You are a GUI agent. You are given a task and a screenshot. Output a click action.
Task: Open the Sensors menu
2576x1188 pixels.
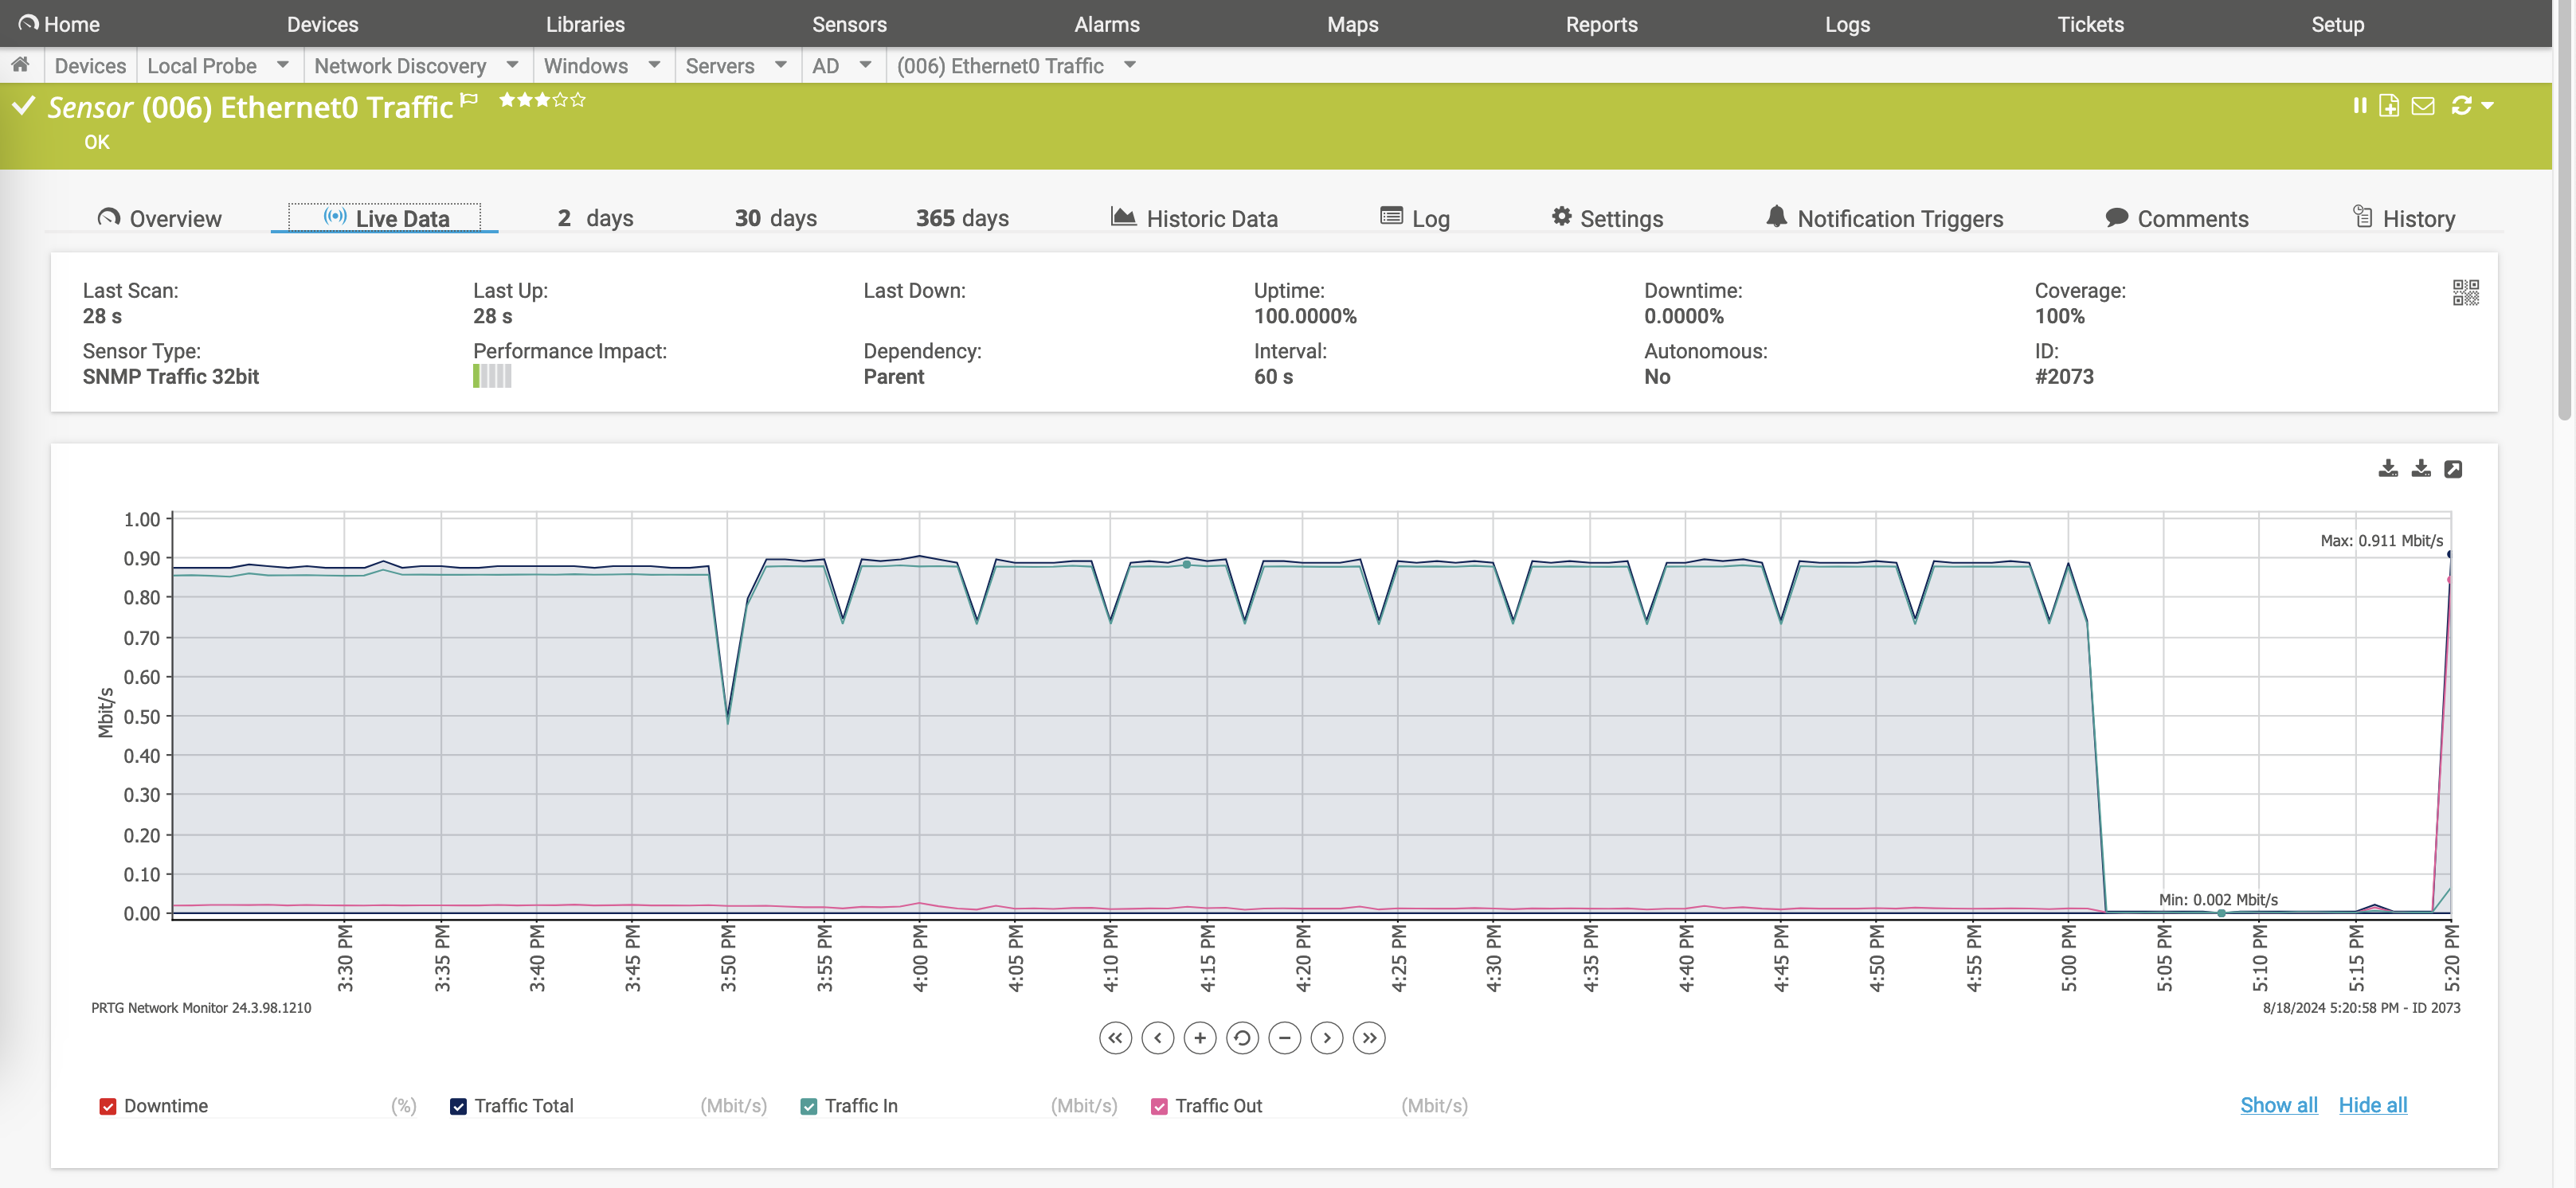click(849, 24)
